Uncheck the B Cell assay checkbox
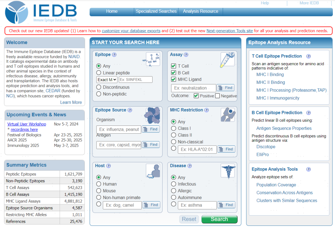The width and height of the screenshot is (335, 228). pyautogui.click(x=174, y=73)
